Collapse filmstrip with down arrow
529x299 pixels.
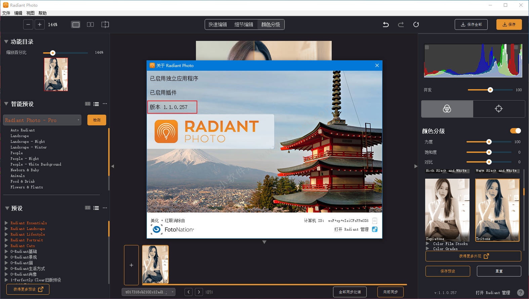point(264,242)
